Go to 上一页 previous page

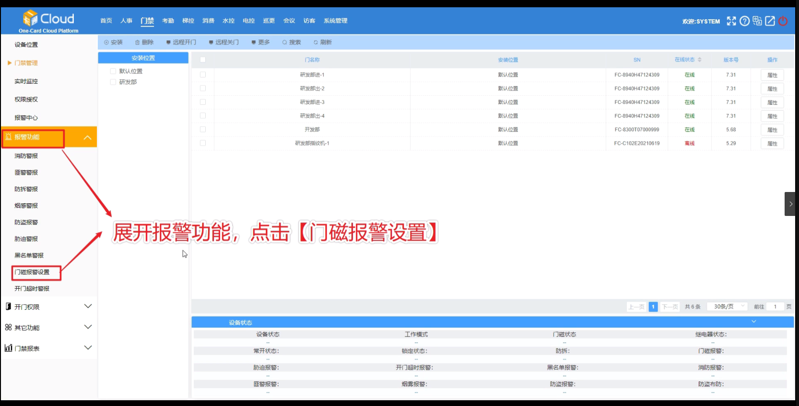pyautogui.click(x=636, y=307)
